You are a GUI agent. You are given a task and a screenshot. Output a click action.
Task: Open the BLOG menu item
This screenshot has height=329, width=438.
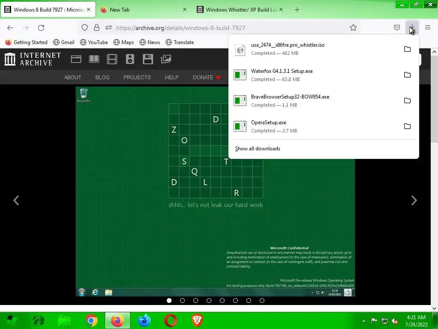pos(102,78)
